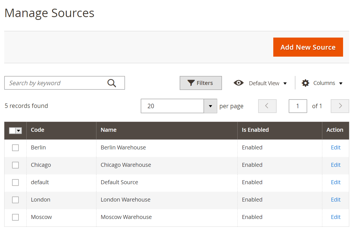The height and width of the screenshot is (231, 354).
Task: Toggle the select-all header checkbox
Action: 12,130
